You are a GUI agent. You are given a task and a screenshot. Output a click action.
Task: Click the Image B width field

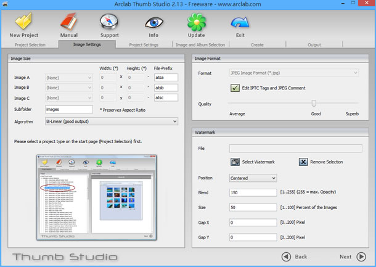[108, 88]
